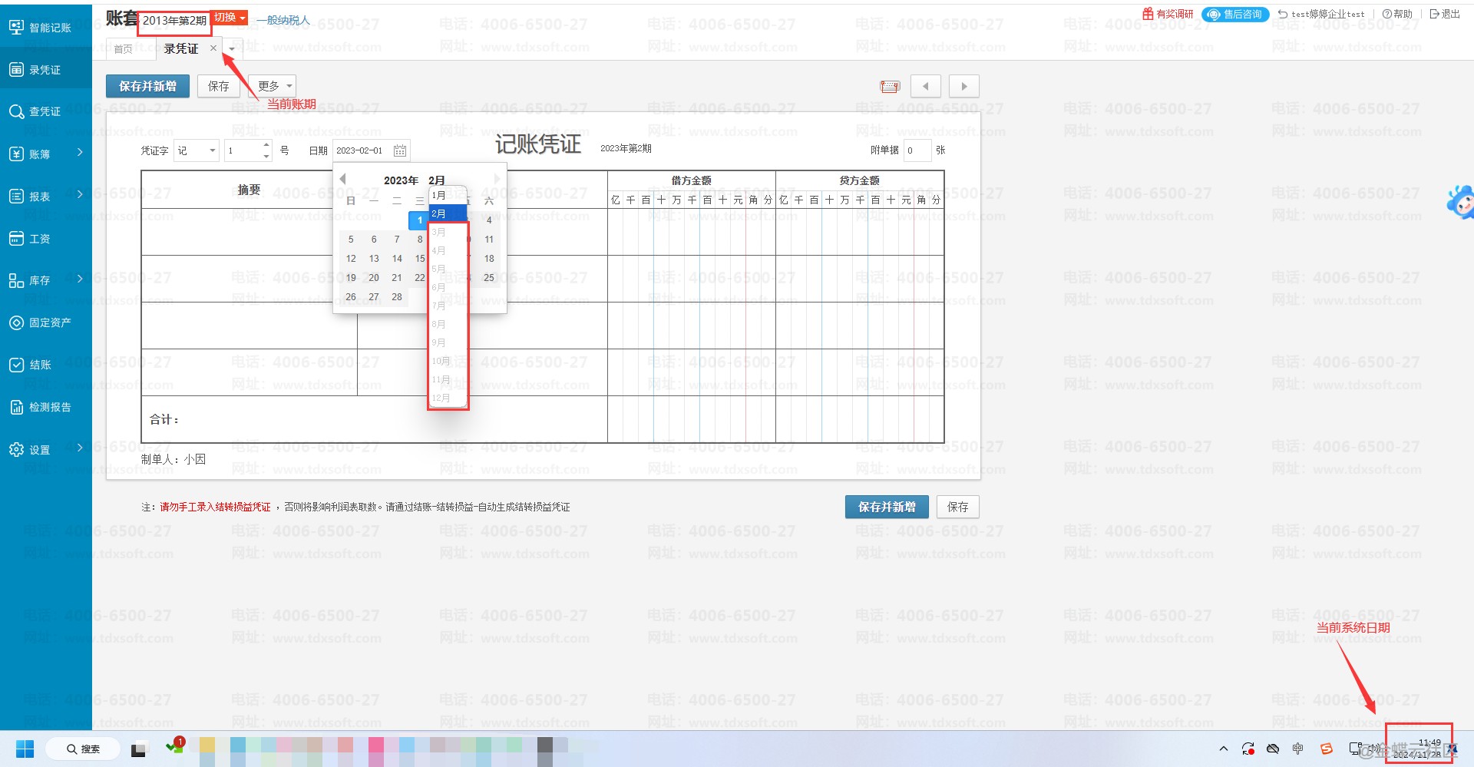Click the red keyboard shortcut icon
This screenshot has width=1474, height=767.
(890, 86)
